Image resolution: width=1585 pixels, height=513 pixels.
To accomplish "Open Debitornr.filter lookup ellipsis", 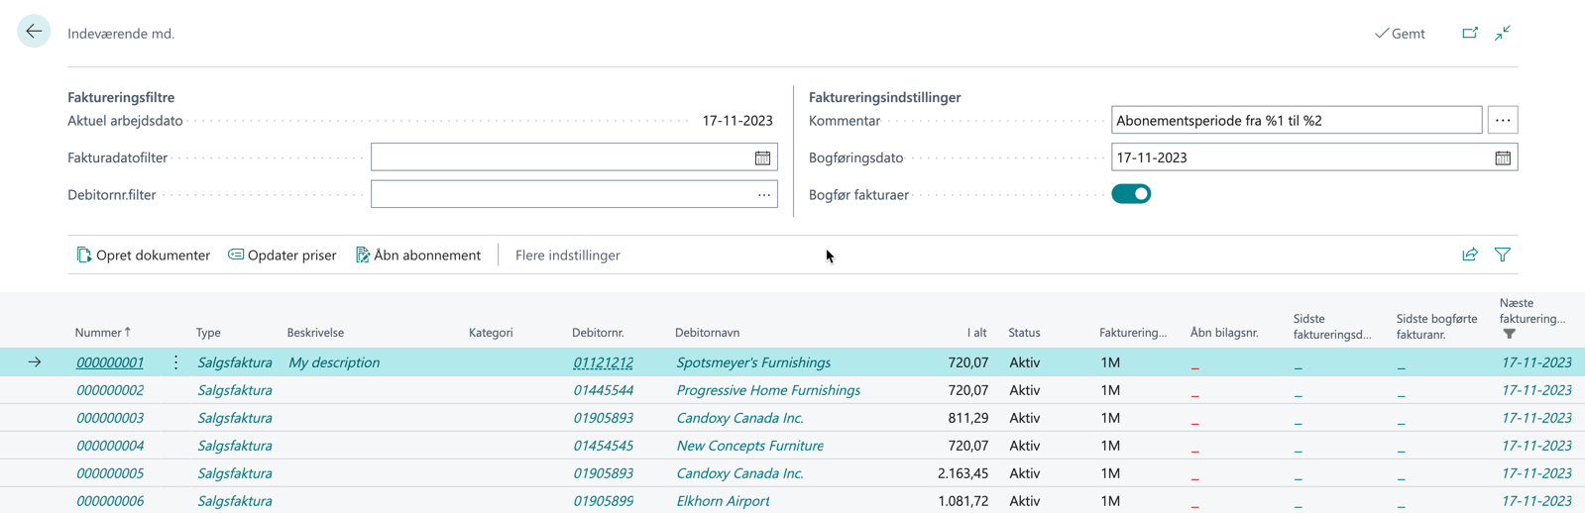I will click(763, 195).
